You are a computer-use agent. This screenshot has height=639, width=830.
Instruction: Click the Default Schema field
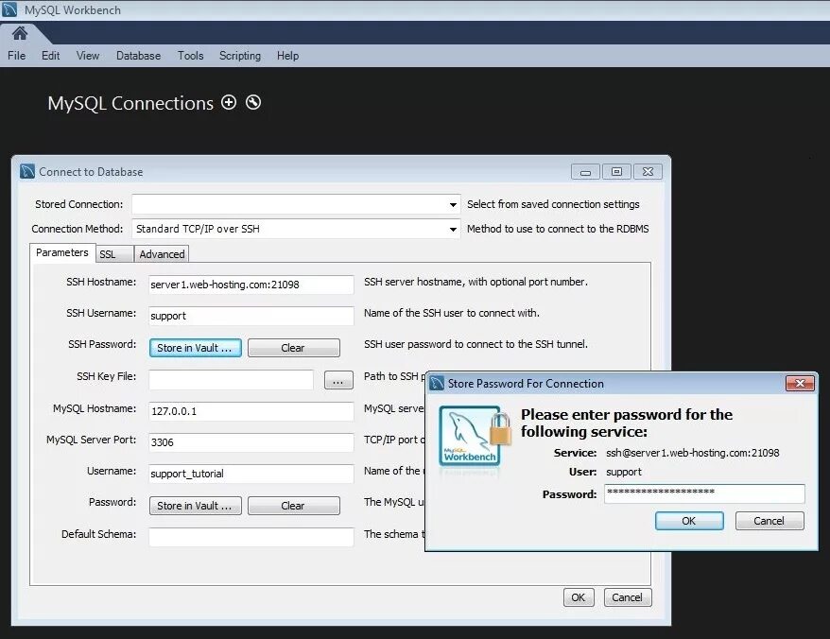251,537
